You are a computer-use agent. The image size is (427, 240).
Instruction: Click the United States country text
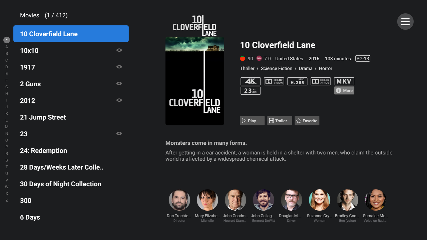tap(289, 58)
